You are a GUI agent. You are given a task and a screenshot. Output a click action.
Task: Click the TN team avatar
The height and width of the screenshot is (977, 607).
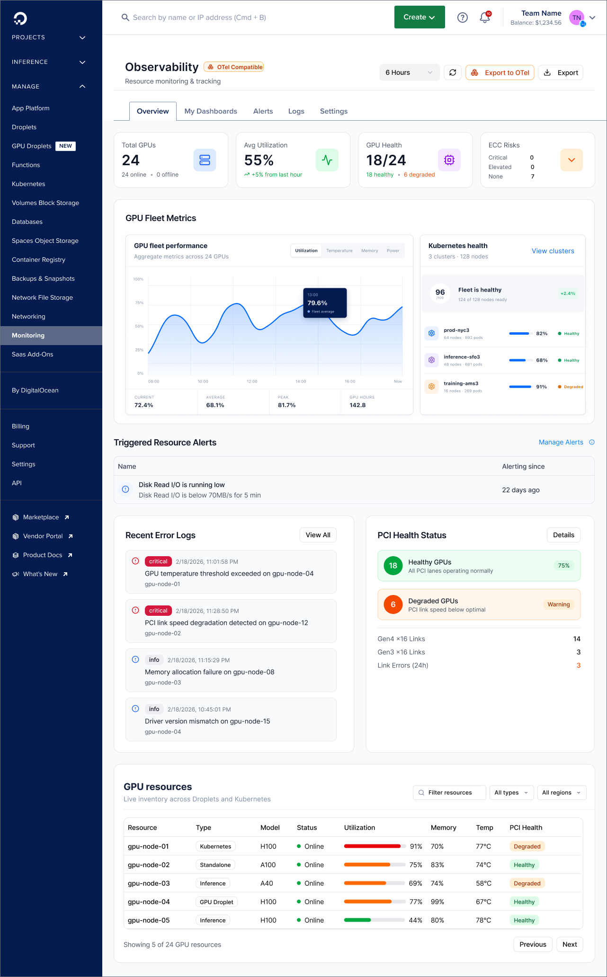point(577,18)
